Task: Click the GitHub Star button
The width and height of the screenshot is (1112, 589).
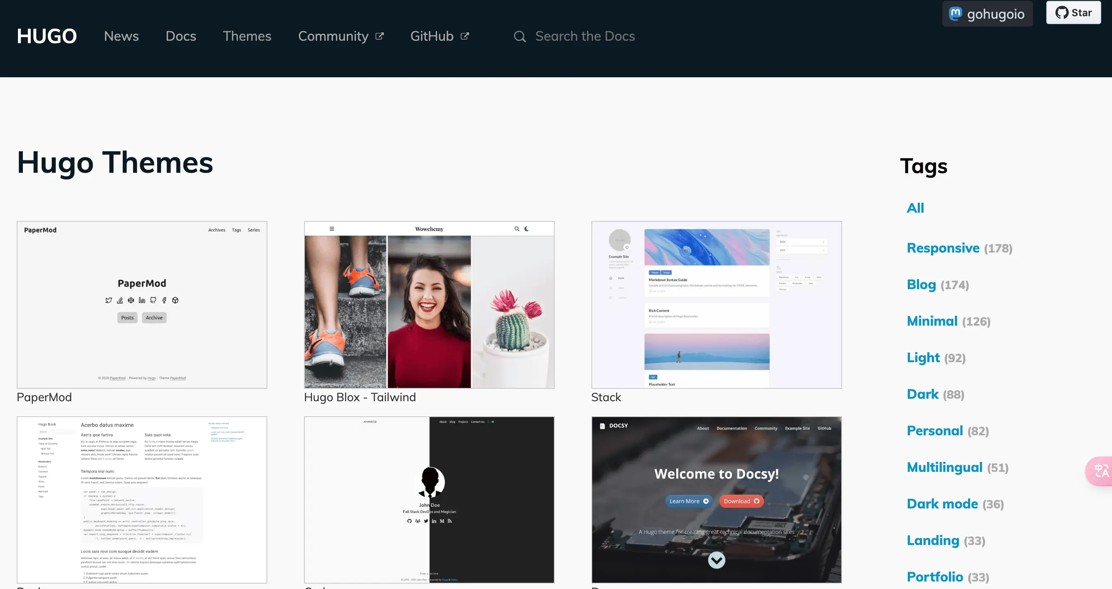Action: pyautogui.click(x=1074, y=12)
